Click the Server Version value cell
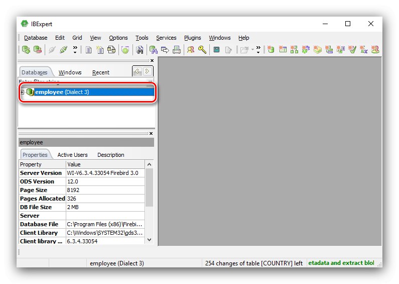 pos(105,173)
